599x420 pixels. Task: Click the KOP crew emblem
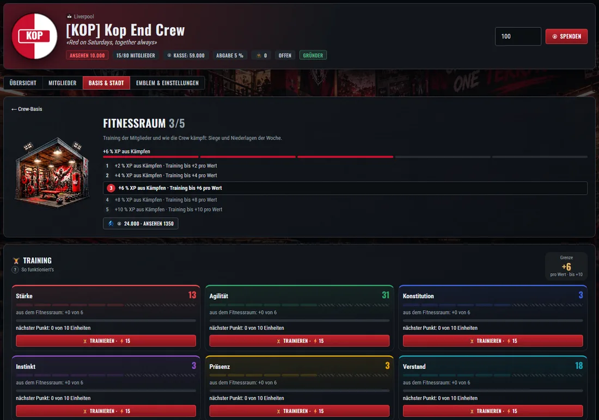pyautogui.click(x=35, y=36)
